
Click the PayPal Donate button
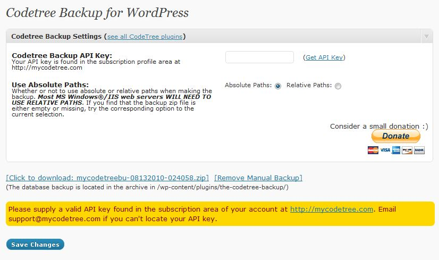(396, 136)
